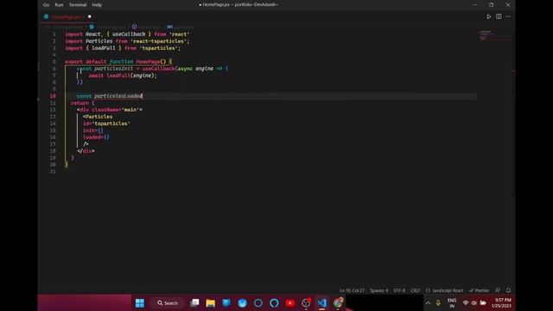Open battery status tray icon
The height and width of the screenshot is (311, 553).
point(483,303)
